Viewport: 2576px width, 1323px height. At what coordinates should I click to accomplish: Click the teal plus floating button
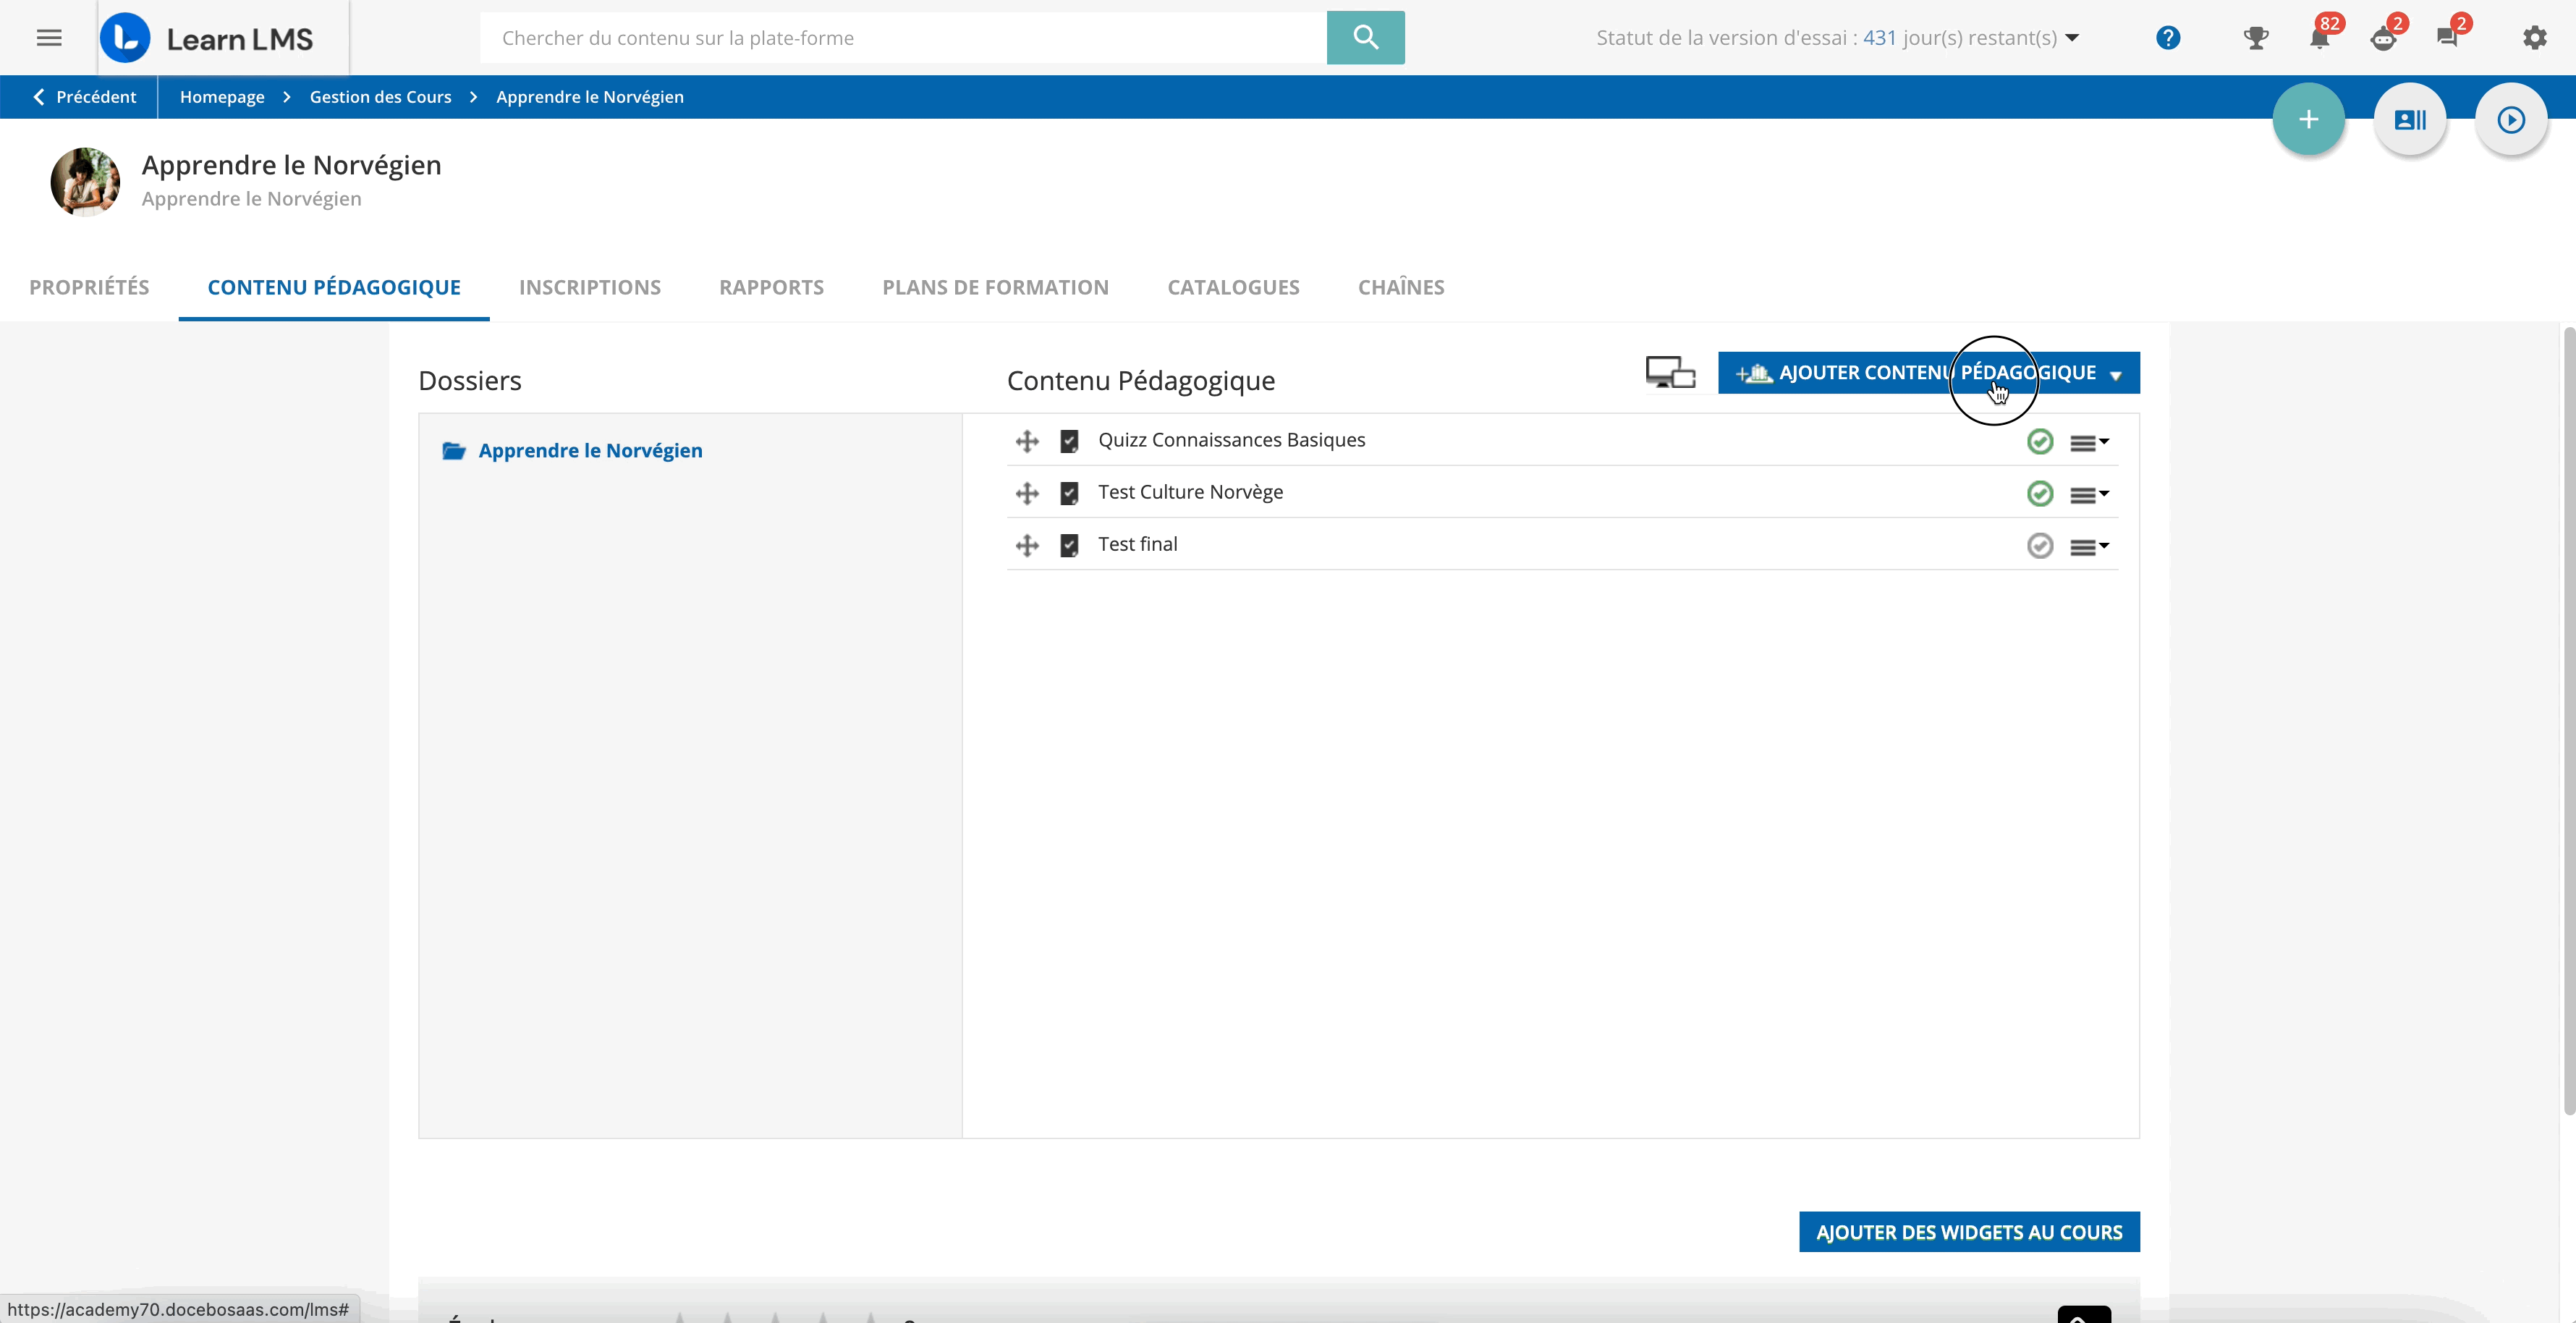(2309, 120)
